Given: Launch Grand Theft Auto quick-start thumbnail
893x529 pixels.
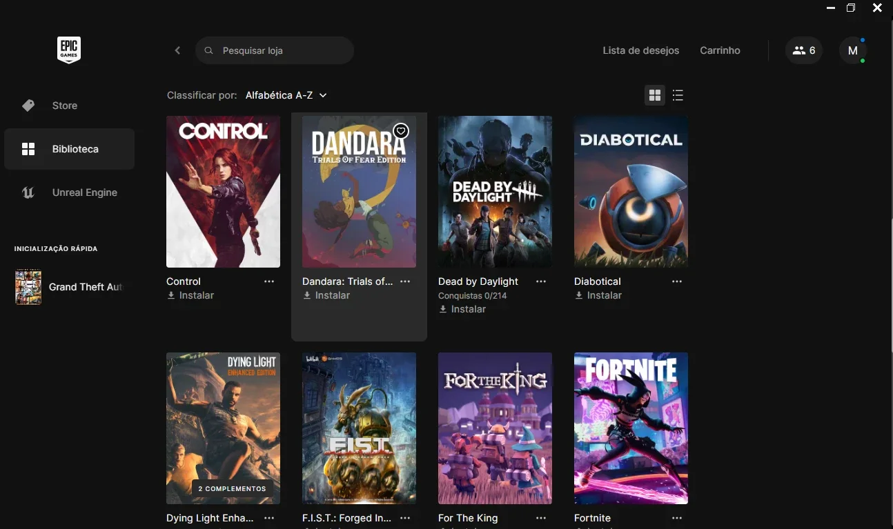Looking at the screenshot, I should 28,287.
